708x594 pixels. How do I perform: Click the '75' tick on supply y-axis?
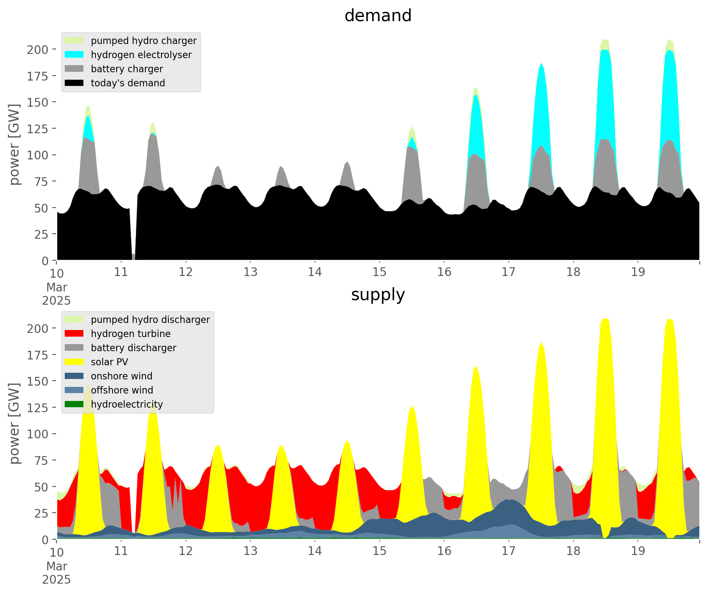[42, 460]
